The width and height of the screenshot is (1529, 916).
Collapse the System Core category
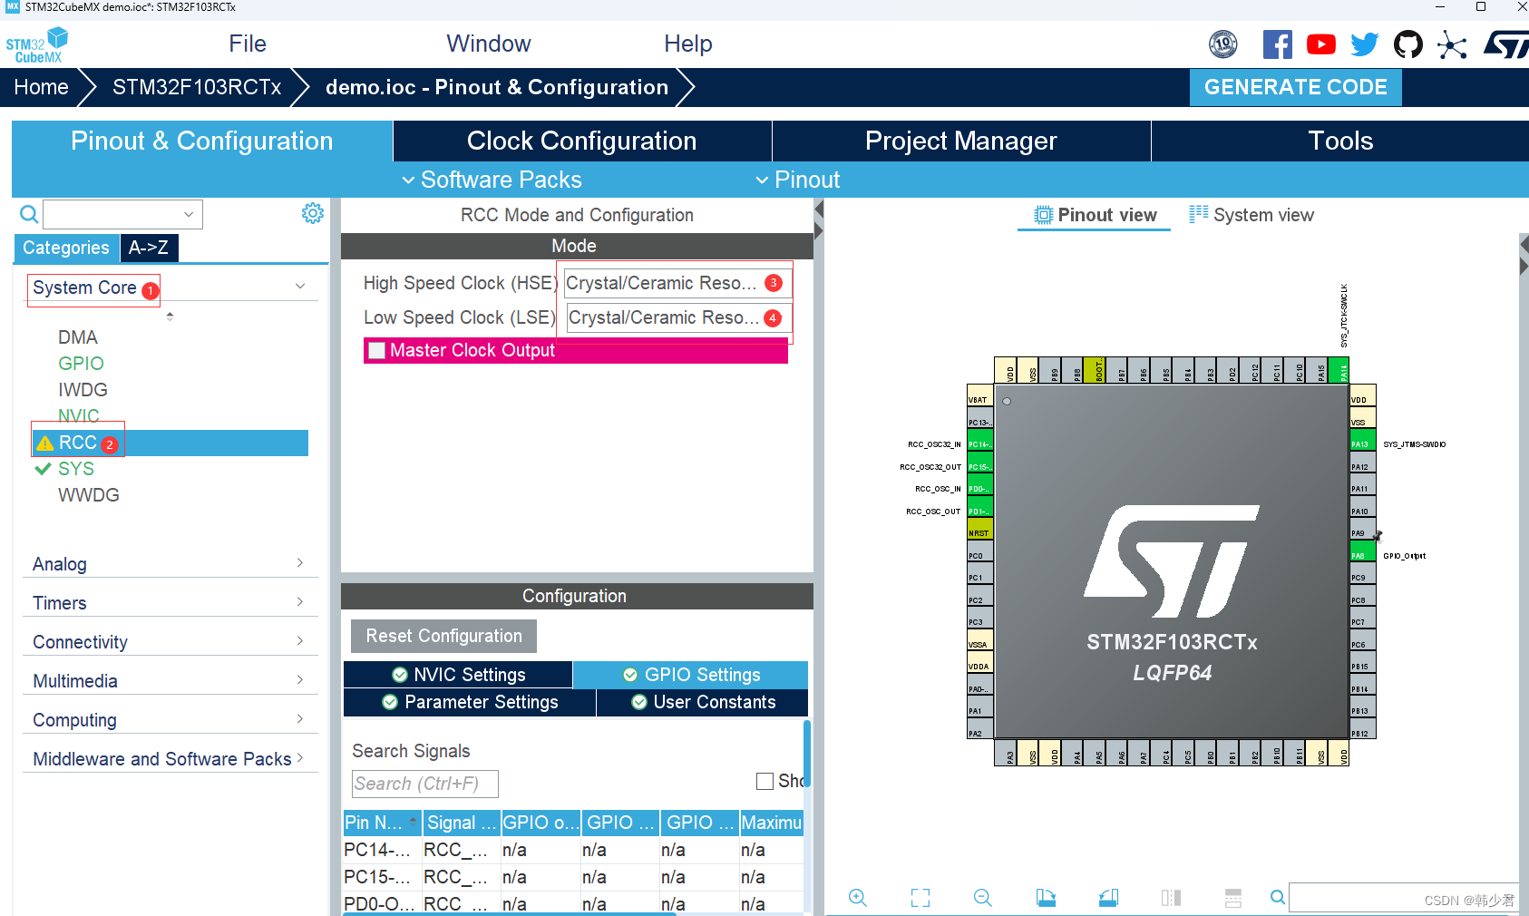(x=299, y=286)
